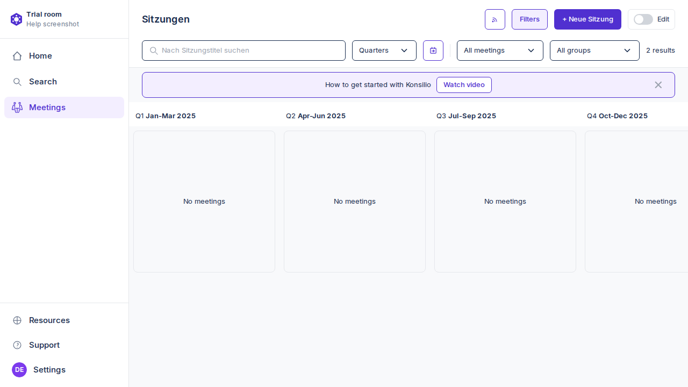
Task: Dismiss the getting started banner
Action: pos(658,85)
